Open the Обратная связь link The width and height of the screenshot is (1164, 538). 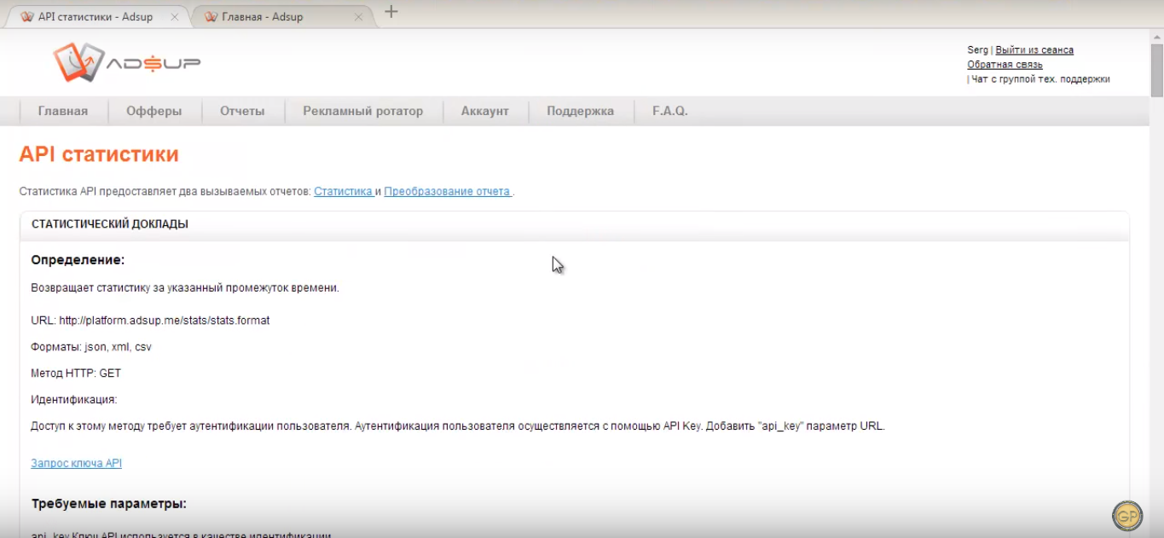tap(1004, 63)
